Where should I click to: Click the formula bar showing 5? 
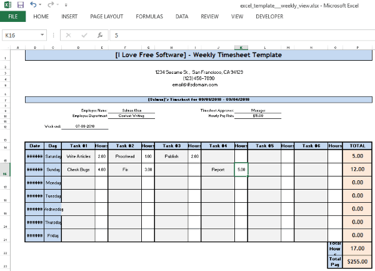(x=242, y=36)
